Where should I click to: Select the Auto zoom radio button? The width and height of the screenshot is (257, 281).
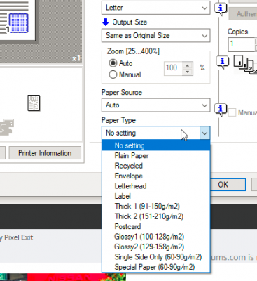(113, 63)
